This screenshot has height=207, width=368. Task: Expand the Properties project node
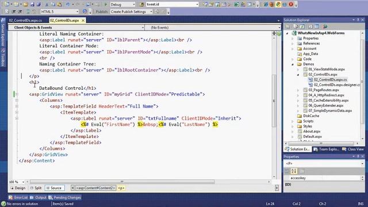[x=293, y=39]
